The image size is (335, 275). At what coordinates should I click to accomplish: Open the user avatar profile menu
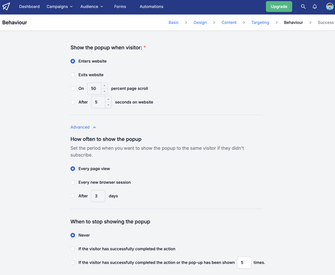tap(330, 7)
